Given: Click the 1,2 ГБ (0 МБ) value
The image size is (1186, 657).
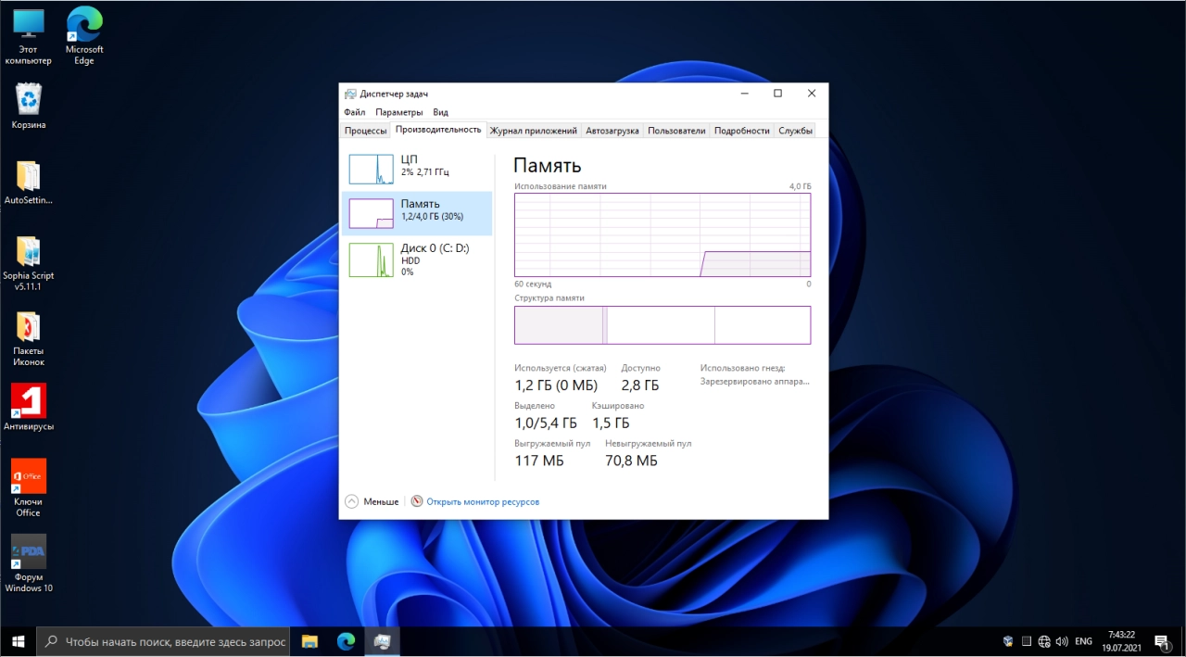Looking at the screenshot, I should [556, 385].
